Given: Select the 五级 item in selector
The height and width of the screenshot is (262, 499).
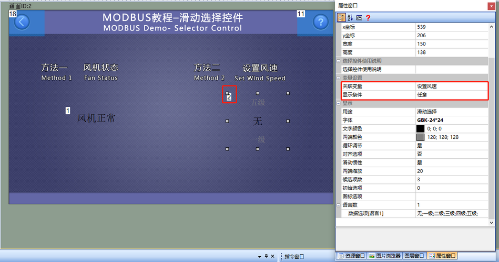Looking at the screenshot, I should (x=258, y=103).
